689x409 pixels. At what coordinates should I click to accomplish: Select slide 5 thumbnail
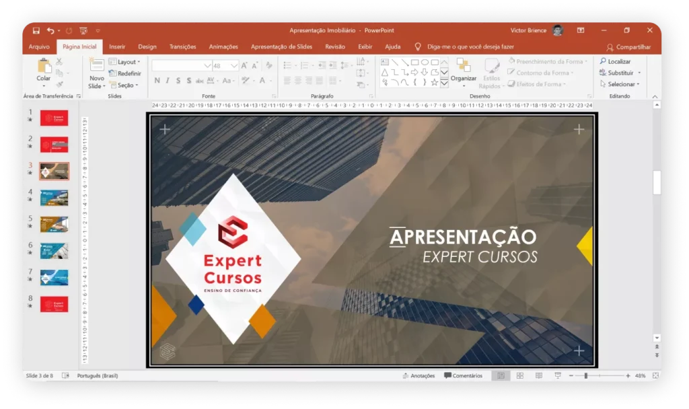54,224
